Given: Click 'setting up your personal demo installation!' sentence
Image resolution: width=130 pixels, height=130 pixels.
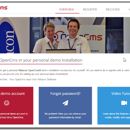Looking at the screenshot, I should (x=46, y=74).
